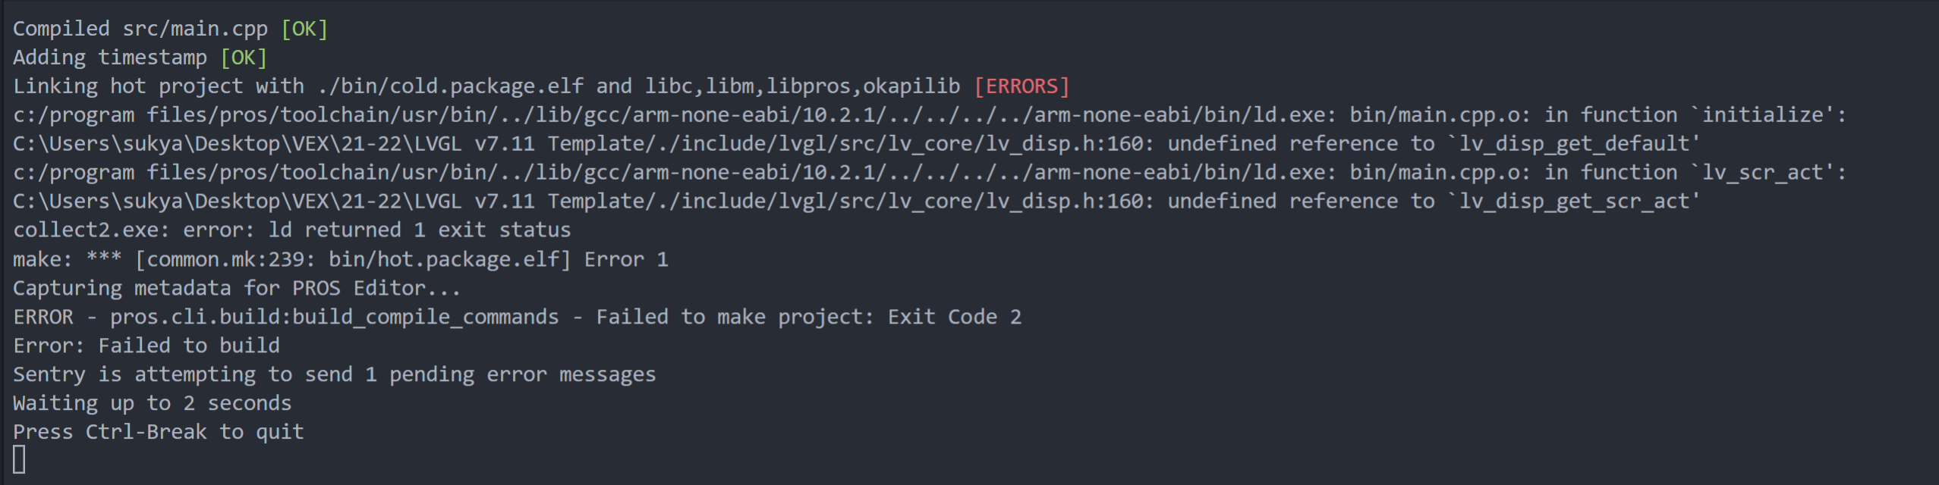1939x485 pixels.
Task: Click the red ERRORS status label
Action: (x=1021, y=86)
